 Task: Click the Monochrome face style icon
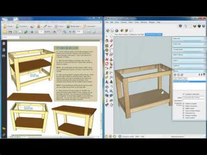204,26
